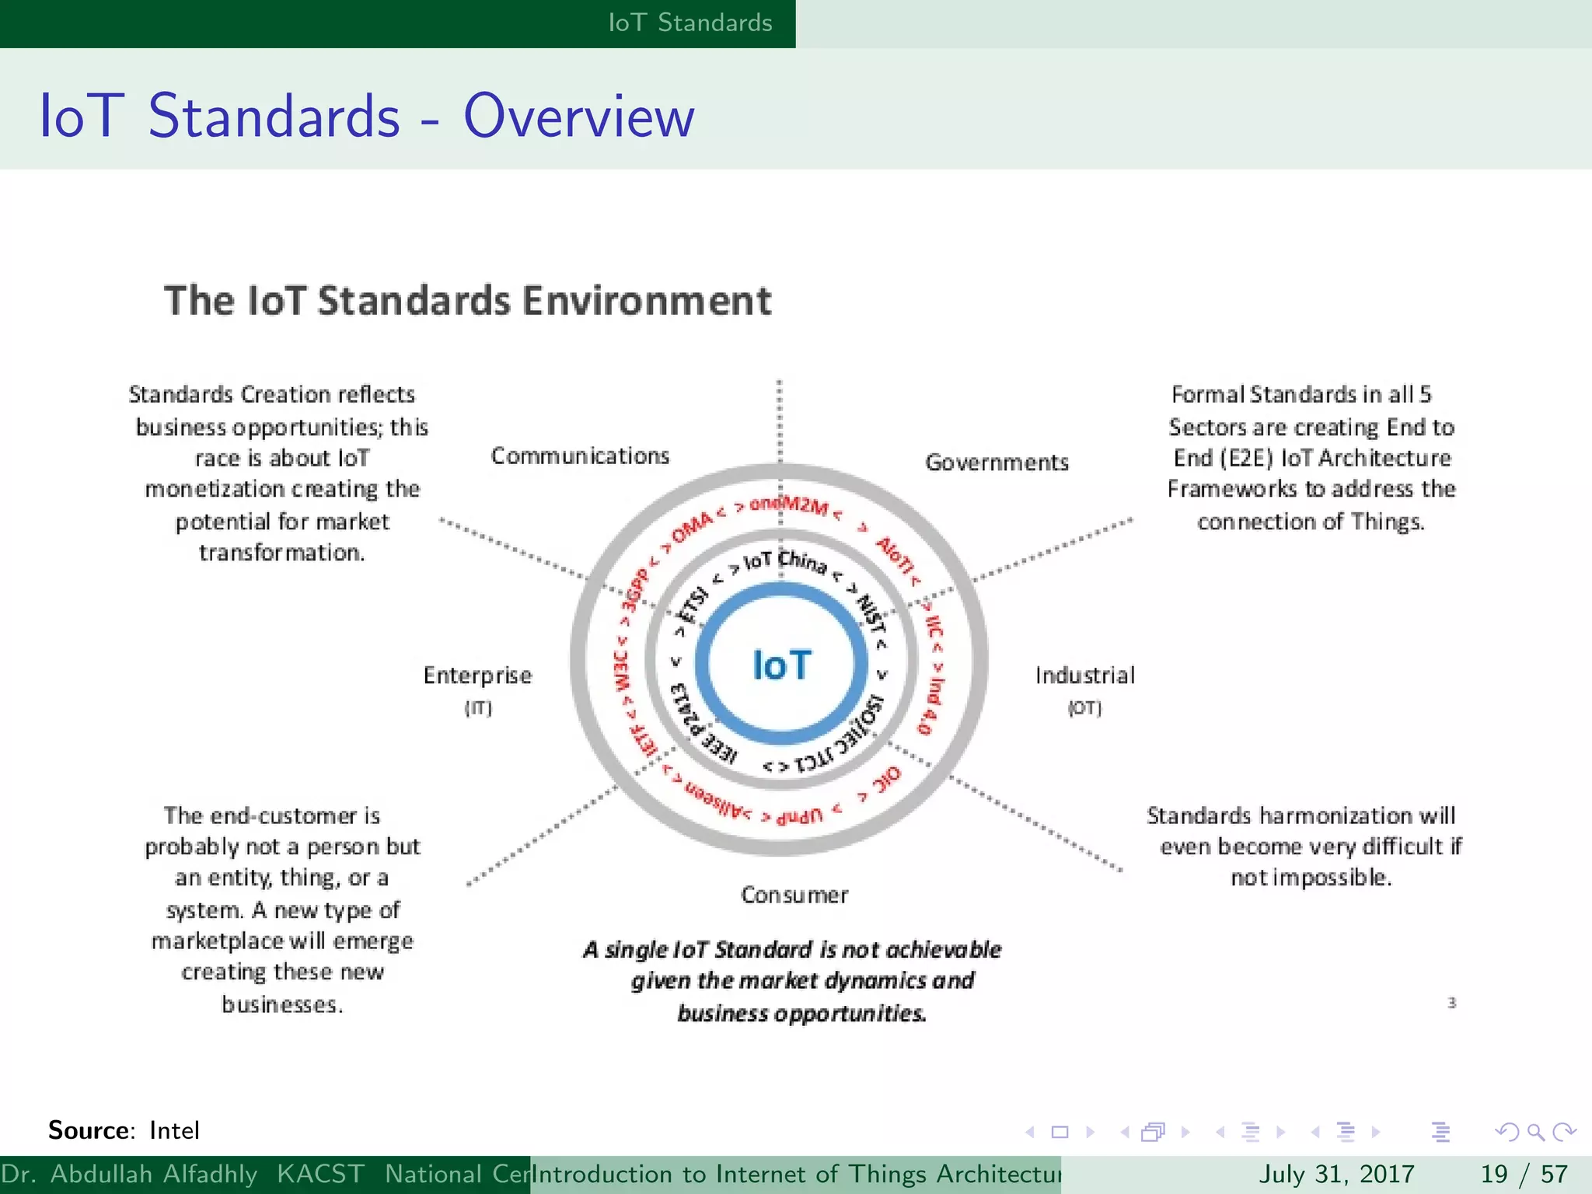Click the next slide arrow after rectangle icon
Screen dimensions: 1592x1194
1091,1133
